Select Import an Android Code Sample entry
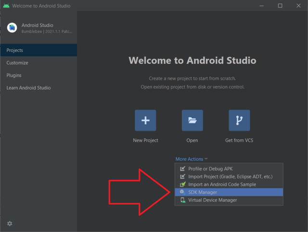308x232 pixels. 229,184
